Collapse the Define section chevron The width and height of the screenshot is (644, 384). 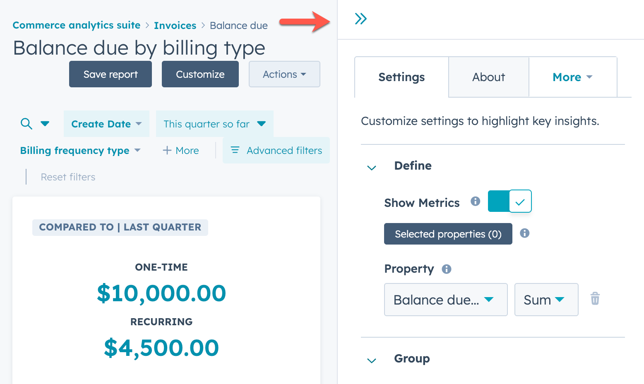click(372, 168)
